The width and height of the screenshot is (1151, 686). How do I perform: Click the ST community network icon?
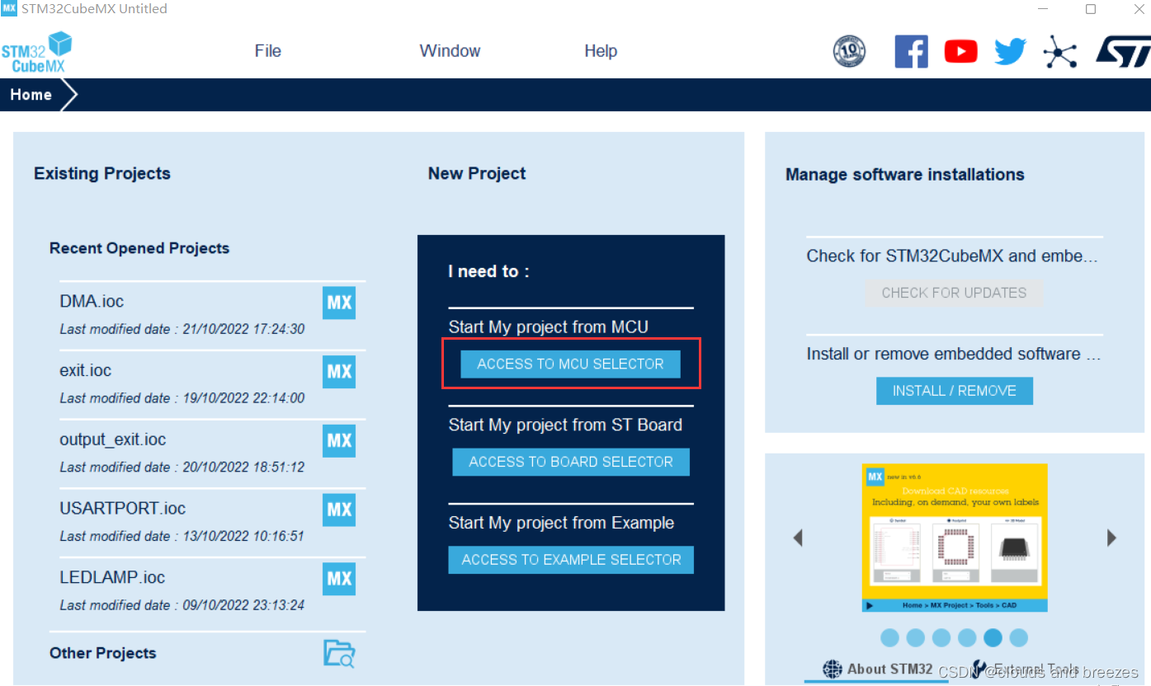coord(1060,52)
